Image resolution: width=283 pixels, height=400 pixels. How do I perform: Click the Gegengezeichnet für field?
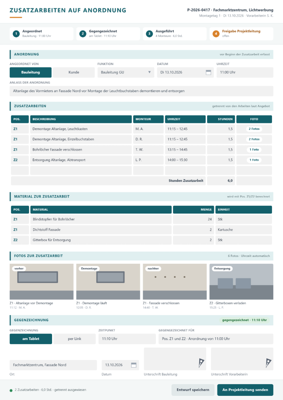coord(216,339)
